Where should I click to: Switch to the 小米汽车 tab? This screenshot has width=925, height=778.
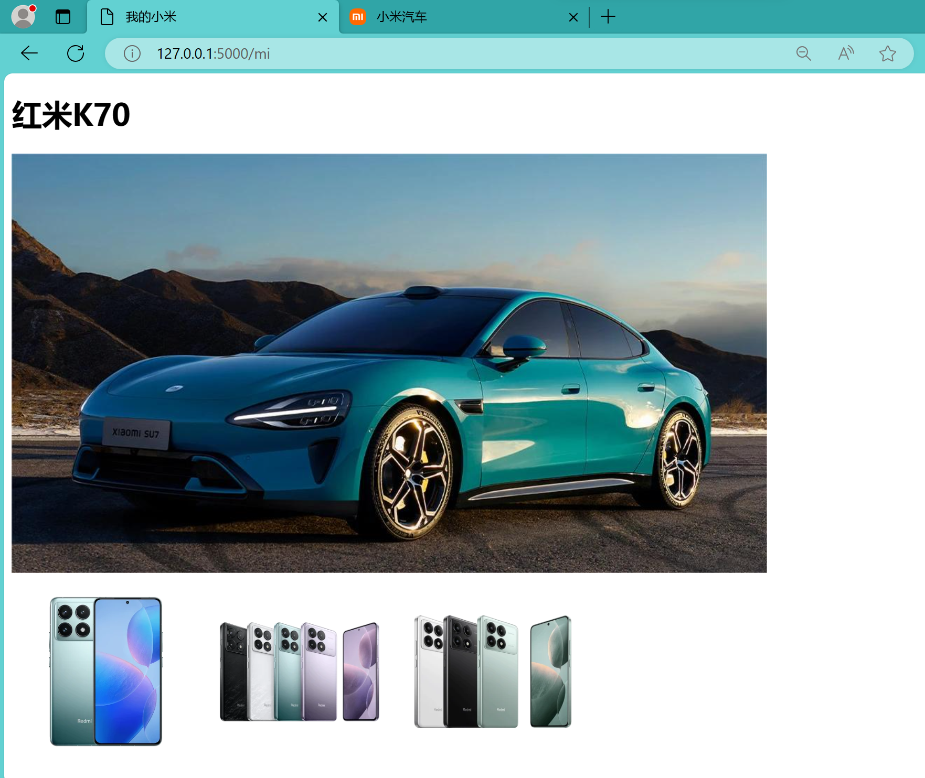pyautogui.click(x=464, y=17)
